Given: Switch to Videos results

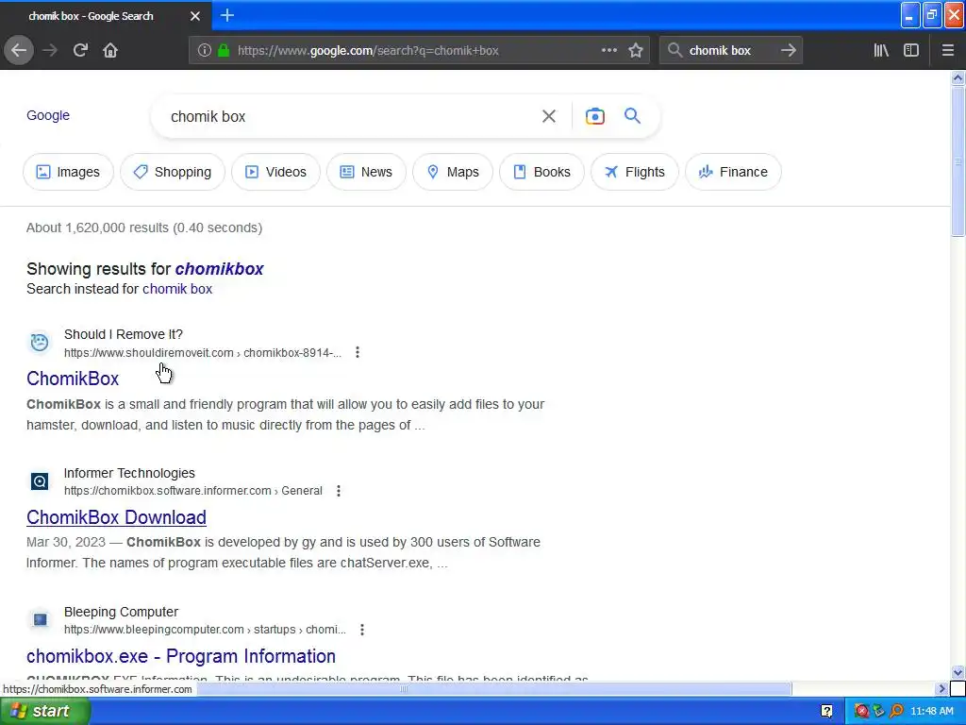Looking at the screenshot, I should click(276, 172).
